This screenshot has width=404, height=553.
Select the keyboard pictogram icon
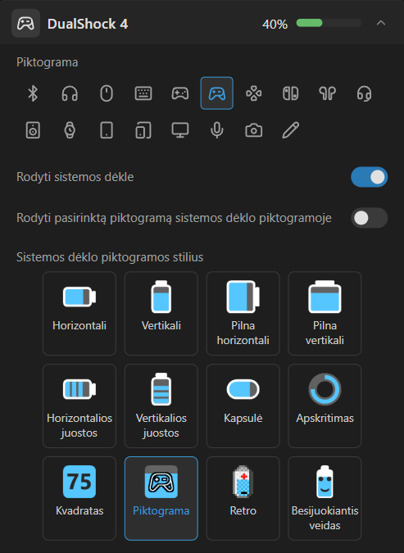click(x=143, y=93)
